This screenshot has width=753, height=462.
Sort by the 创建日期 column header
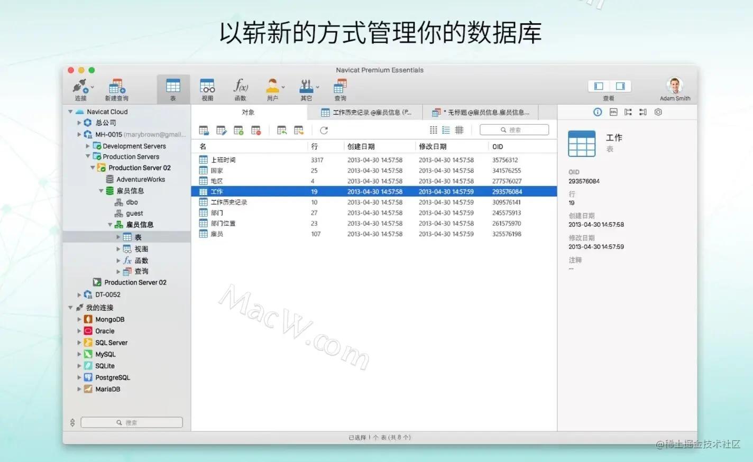click(379, 146)
